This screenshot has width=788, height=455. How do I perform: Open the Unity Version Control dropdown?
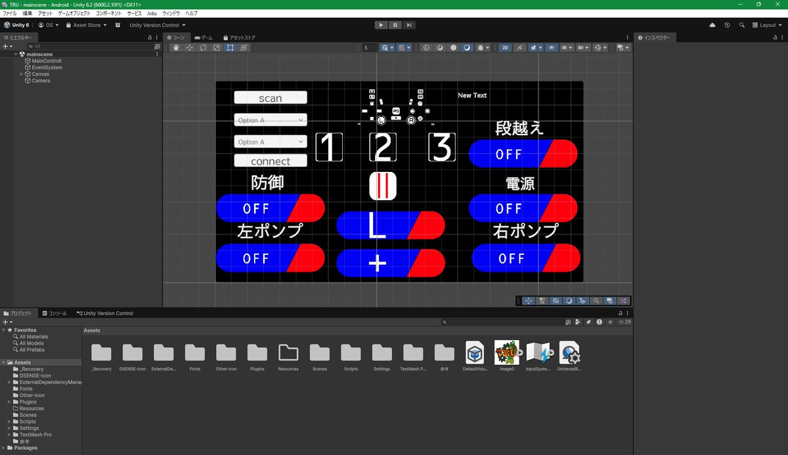[x=156, y=25]
